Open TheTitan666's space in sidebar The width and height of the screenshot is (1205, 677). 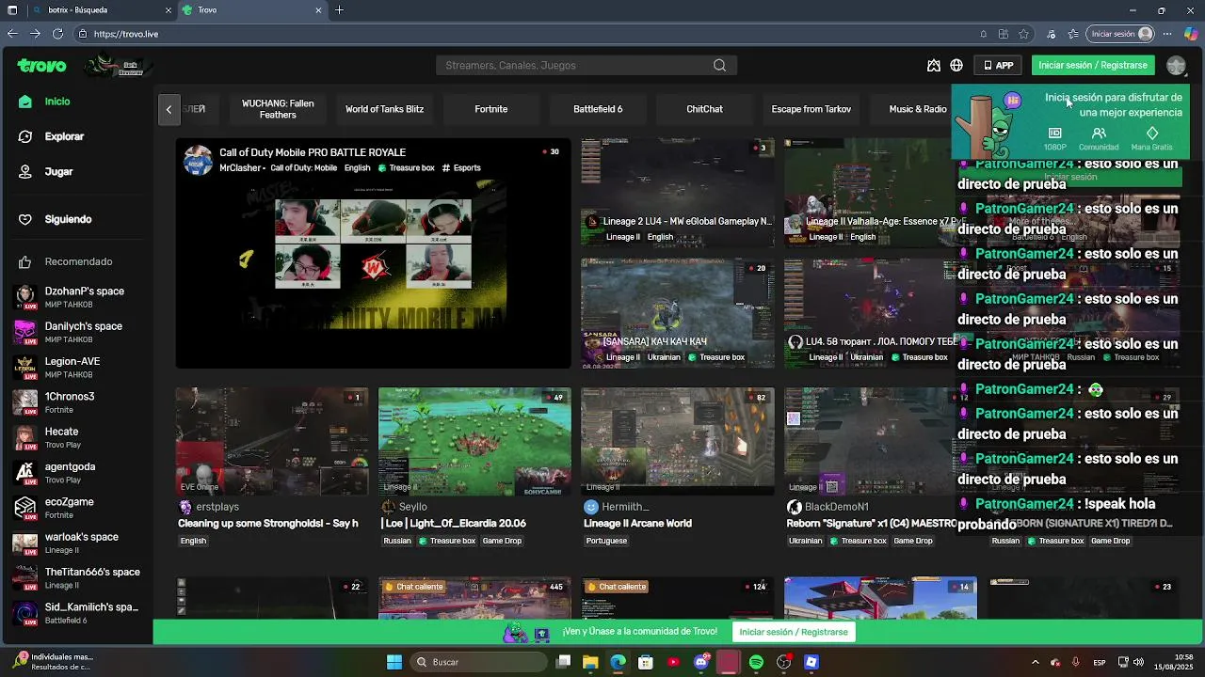click(x=76, y=577)
